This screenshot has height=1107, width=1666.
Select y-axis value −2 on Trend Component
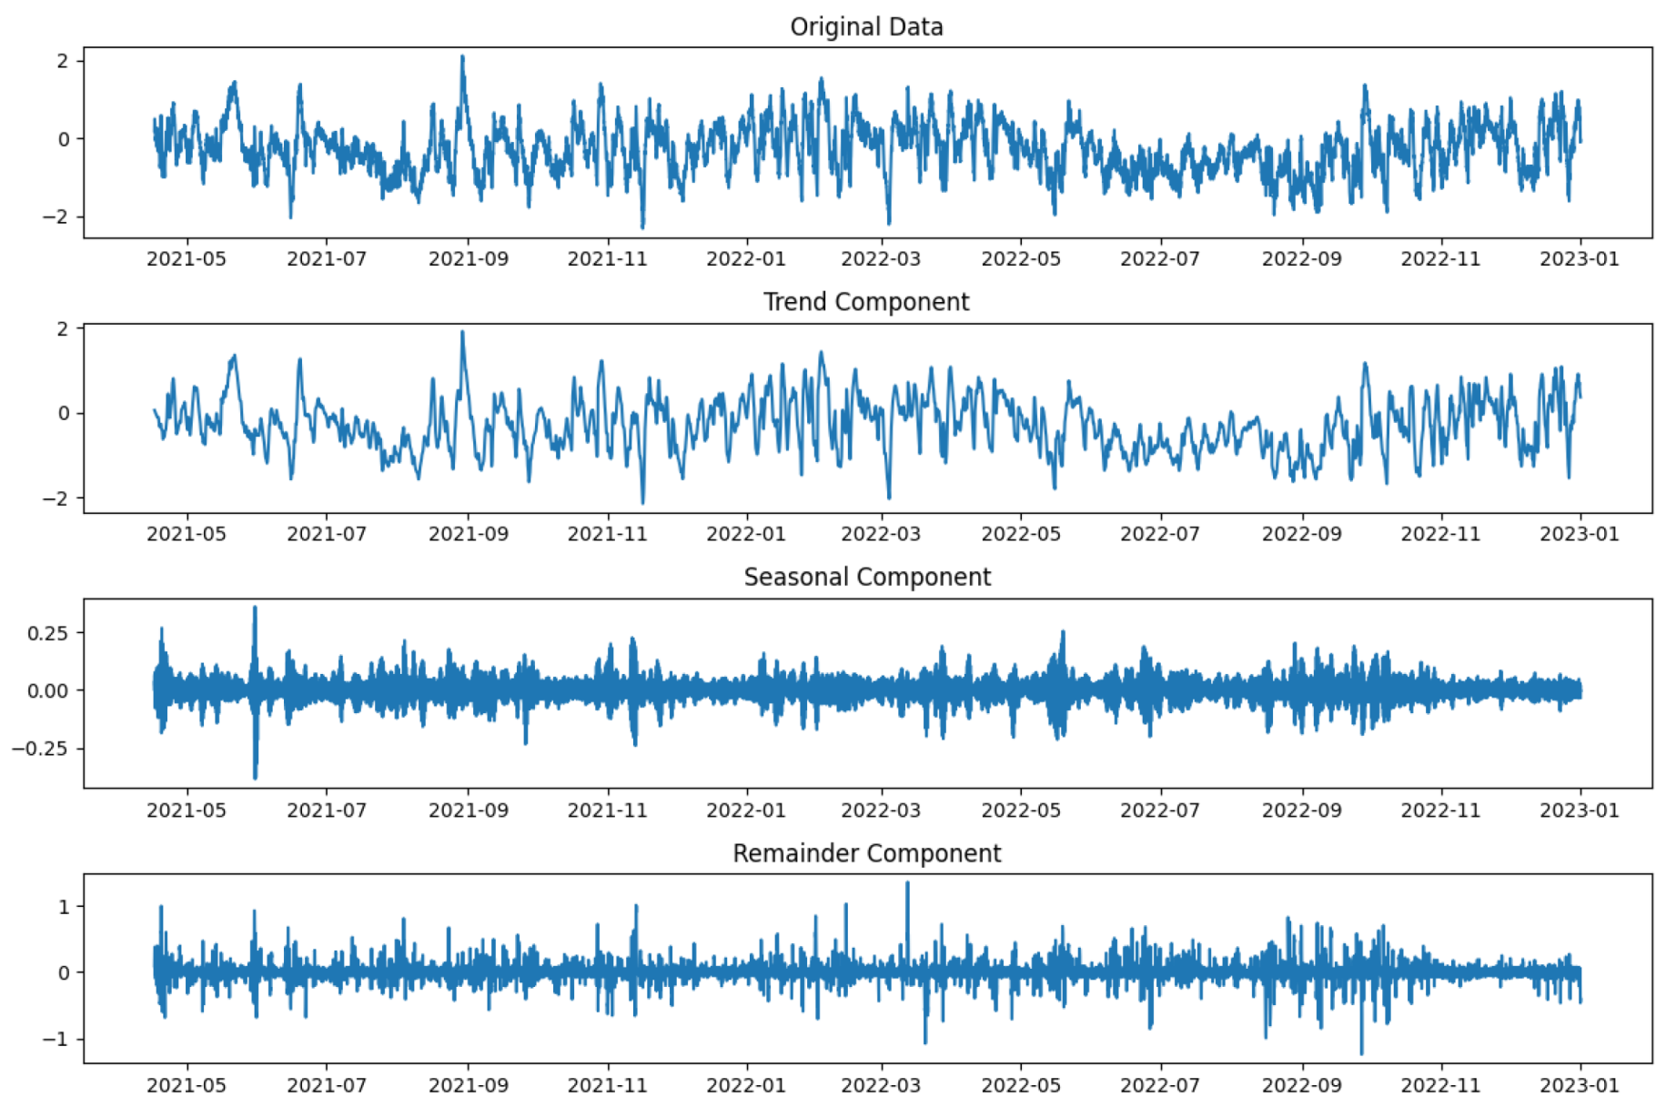56,498
